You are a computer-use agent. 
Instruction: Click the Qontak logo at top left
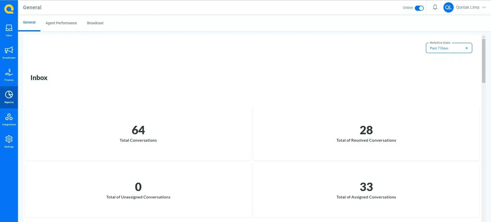pos(9,9)
